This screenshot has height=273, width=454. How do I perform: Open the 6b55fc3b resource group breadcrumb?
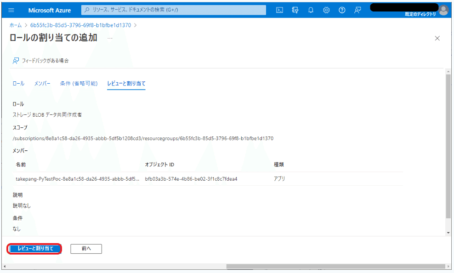coord(80,25)
